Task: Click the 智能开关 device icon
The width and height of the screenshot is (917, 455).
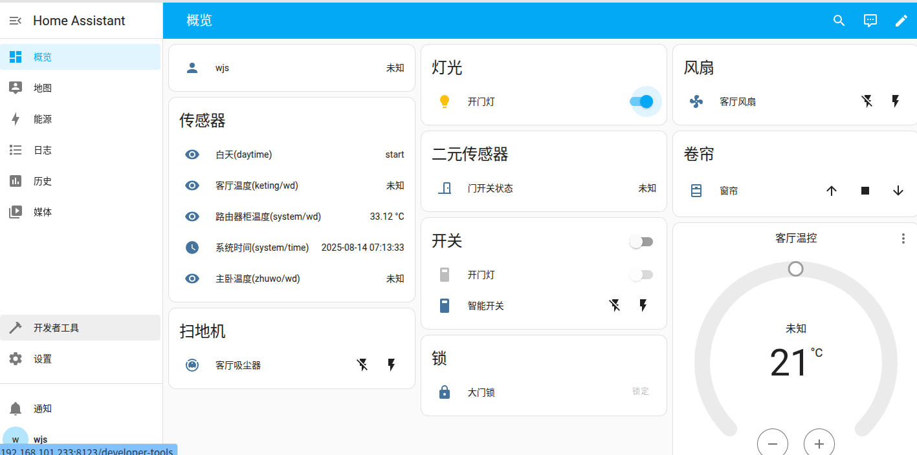Action: tap(445, 306)
